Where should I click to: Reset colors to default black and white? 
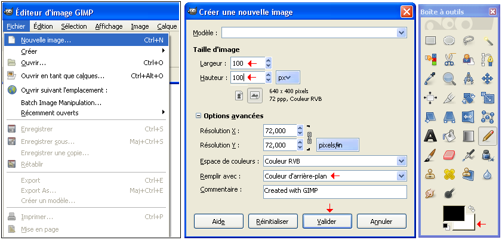tap(446, 226)
